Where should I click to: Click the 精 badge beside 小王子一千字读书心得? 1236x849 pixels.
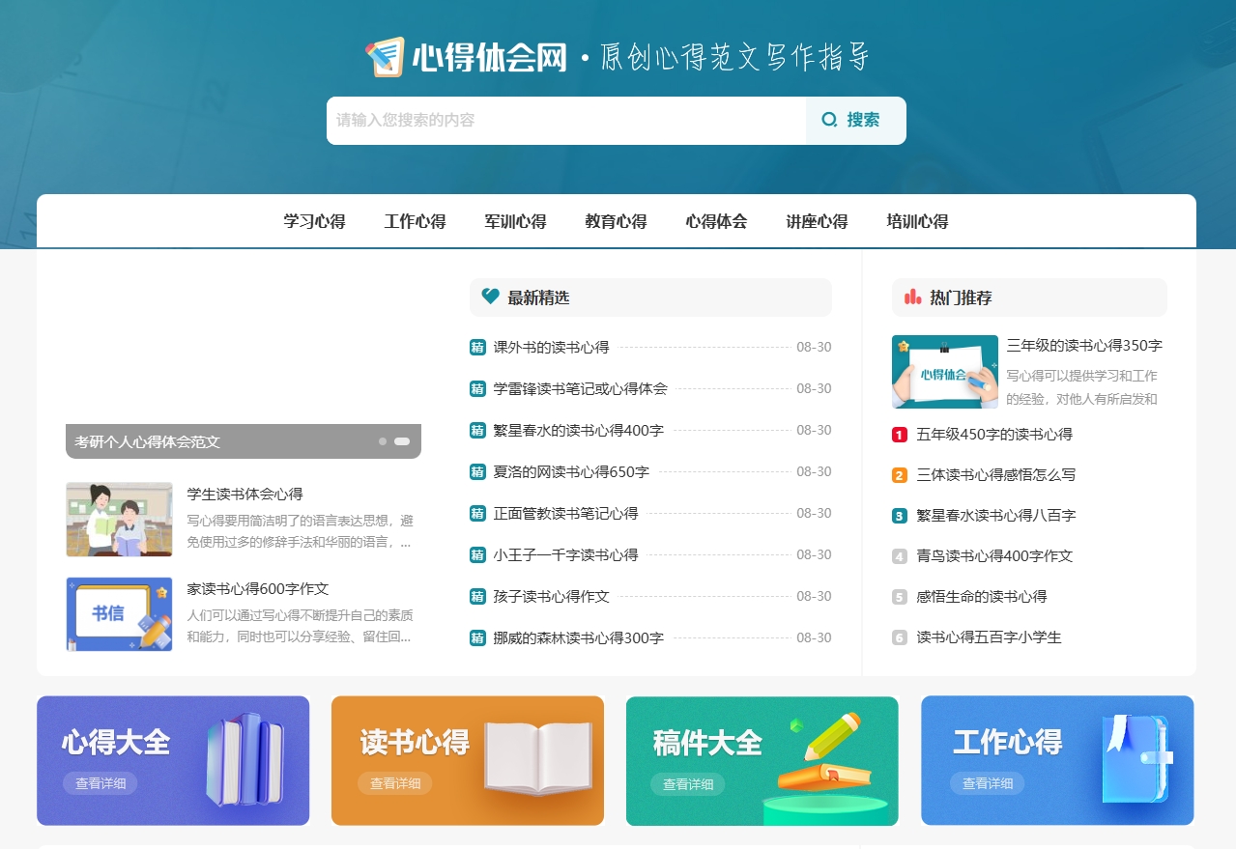pos(476,554)
